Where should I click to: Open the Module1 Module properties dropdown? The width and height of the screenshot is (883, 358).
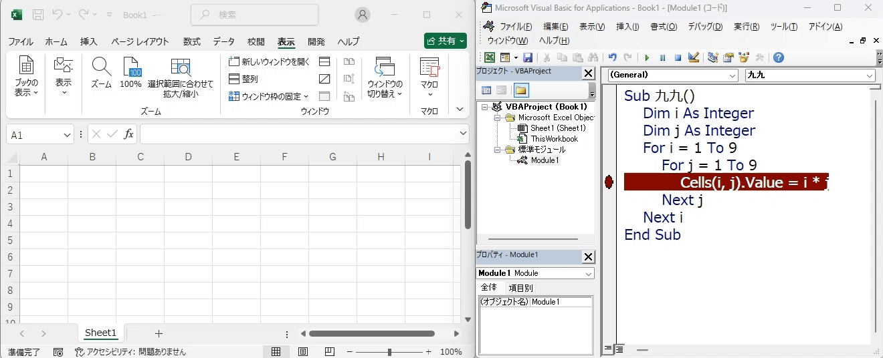pyautogui.click(x=588, y=273)
